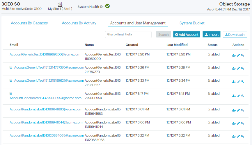The image size is (252, 145).
Task: Edit the AccountGenericTest1513215189627 account
Action: coord(239,82)
